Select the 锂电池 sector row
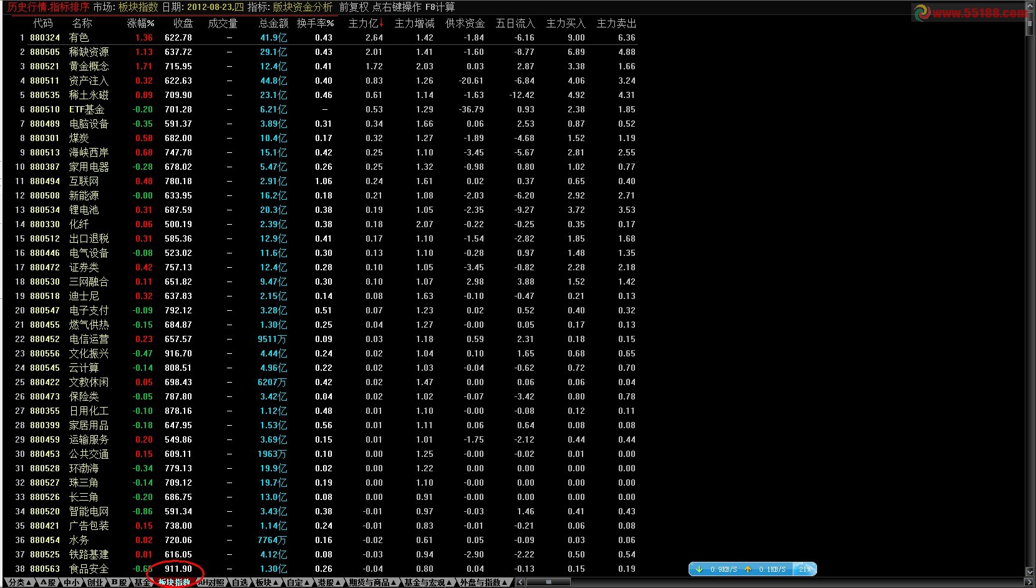Screen dimensions: 1036x588 [321, 210]
